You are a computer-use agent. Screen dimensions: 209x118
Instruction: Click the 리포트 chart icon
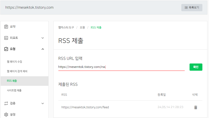pyautogui.click(x=6, y=38)
